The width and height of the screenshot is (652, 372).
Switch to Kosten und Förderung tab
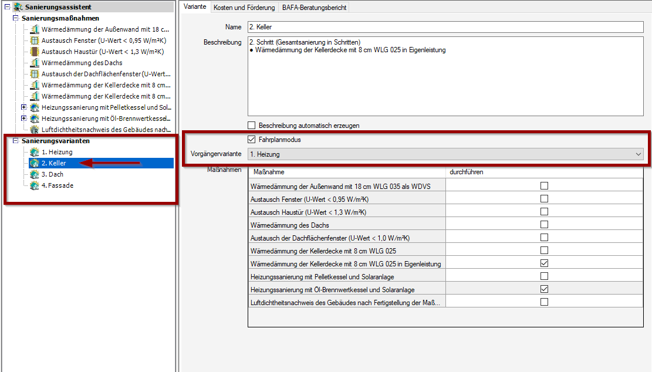(x=244, y=8)
